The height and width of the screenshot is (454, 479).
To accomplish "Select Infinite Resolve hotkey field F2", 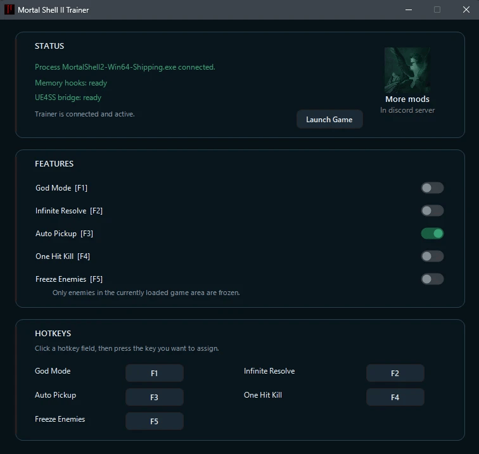I will point(395,373).
